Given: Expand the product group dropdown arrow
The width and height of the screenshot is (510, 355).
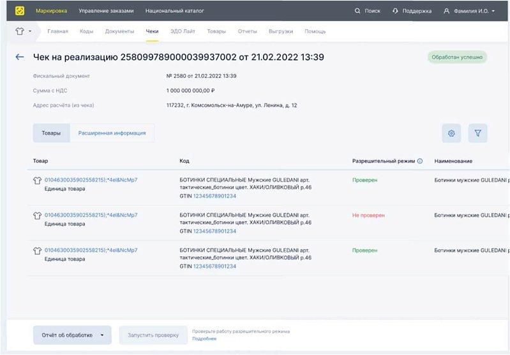Looking at the screenshot, I should click(x=30, y=31).
